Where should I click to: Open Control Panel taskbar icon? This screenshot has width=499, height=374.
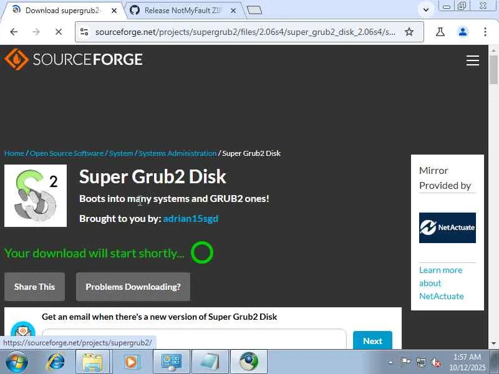(172, 362)
